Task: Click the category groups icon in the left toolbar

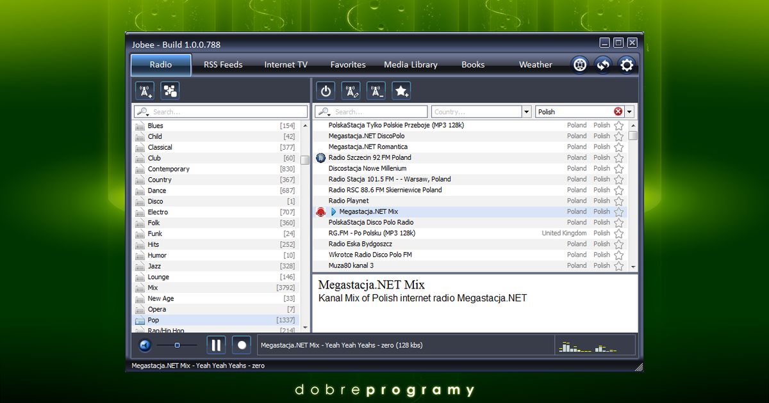Action: click(x=170, y=91)
